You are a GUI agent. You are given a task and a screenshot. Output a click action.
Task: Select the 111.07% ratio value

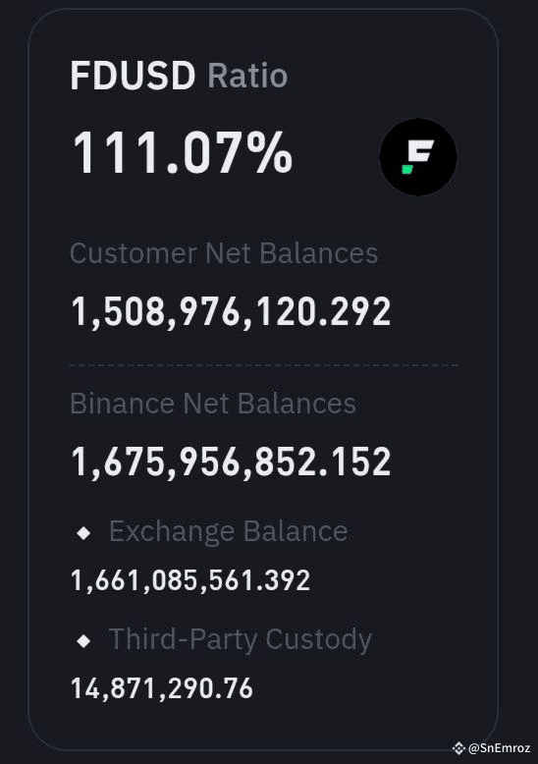[183, 152]
